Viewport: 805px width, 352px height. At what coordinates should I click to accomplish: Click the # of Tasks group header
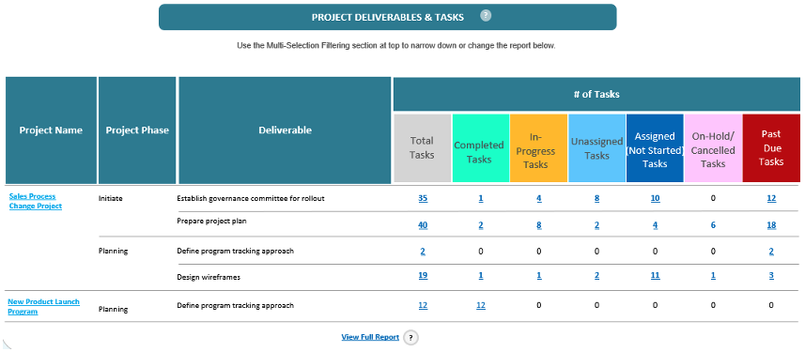(596, 95)
